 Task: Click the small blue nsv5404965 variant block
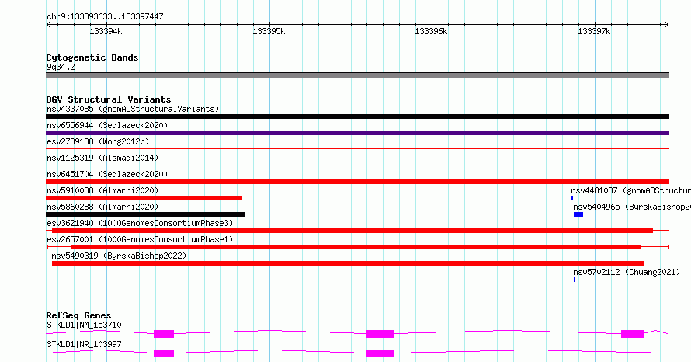pos(578,214)
